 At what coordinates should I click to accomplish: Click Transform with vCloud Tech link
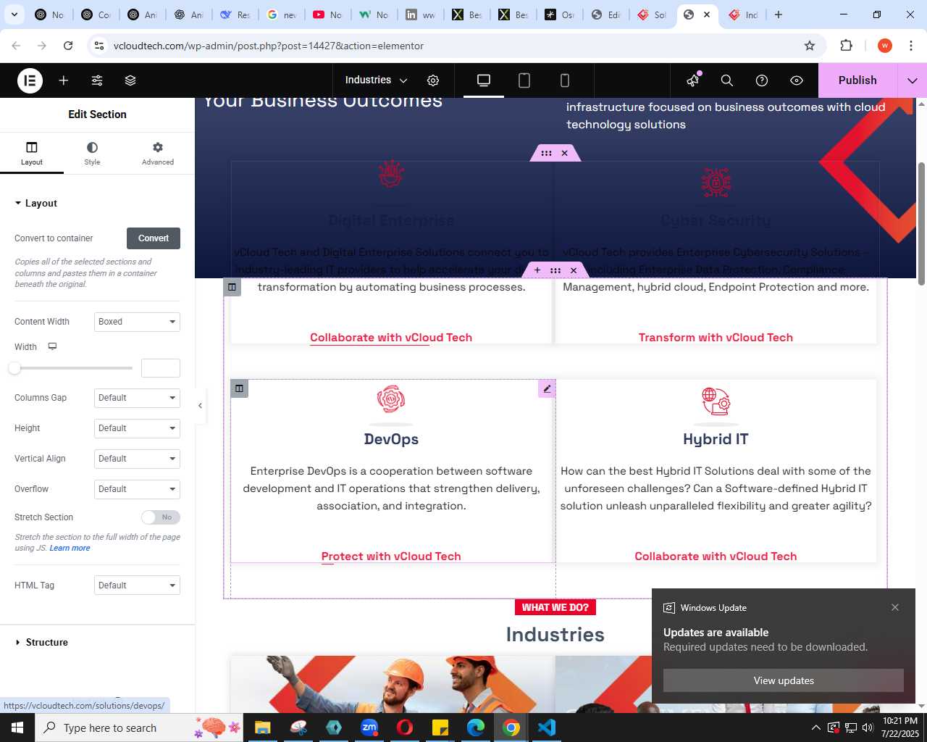(716, 338)
